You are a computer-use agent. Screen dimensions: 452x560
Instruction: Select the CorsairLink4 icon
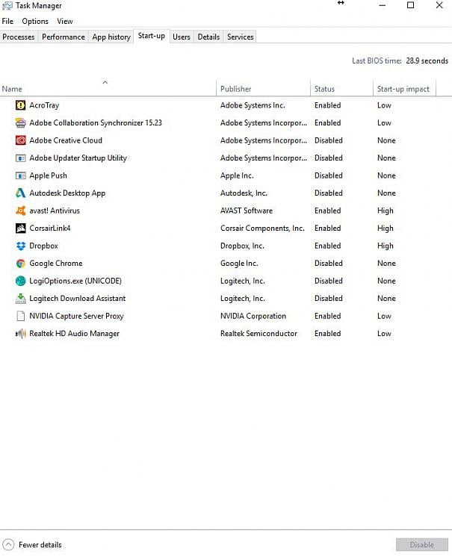click(x=21, y=228)
